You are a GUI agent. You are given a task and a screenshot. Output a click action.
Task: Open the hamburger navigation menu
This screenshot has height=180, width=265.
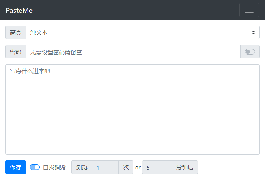pos(249,10)
